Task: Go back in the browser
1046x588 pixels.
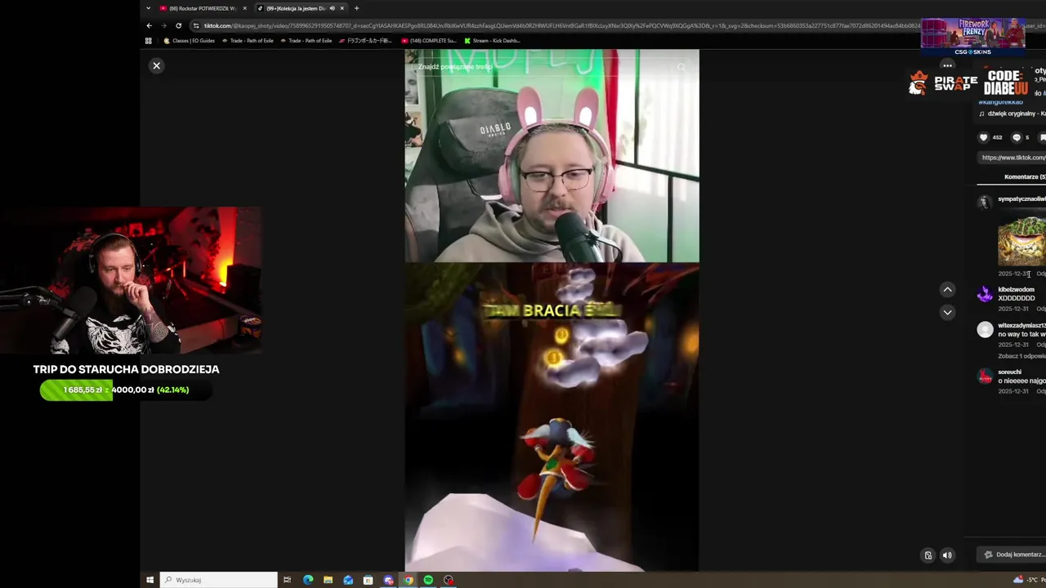Action: [149, 25]
